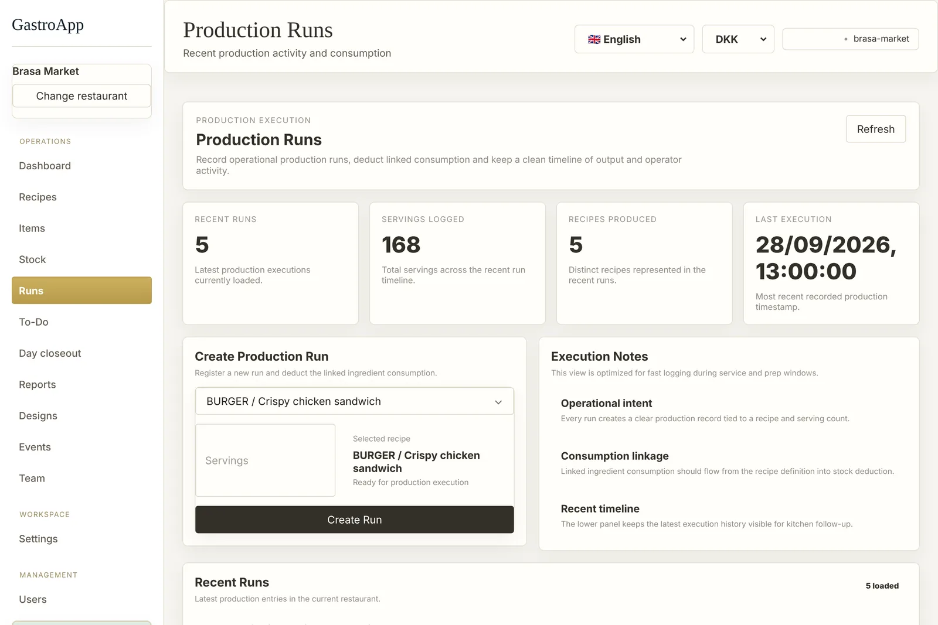Open workspace Settings
The image size is (938, 625).
[81, 539]
